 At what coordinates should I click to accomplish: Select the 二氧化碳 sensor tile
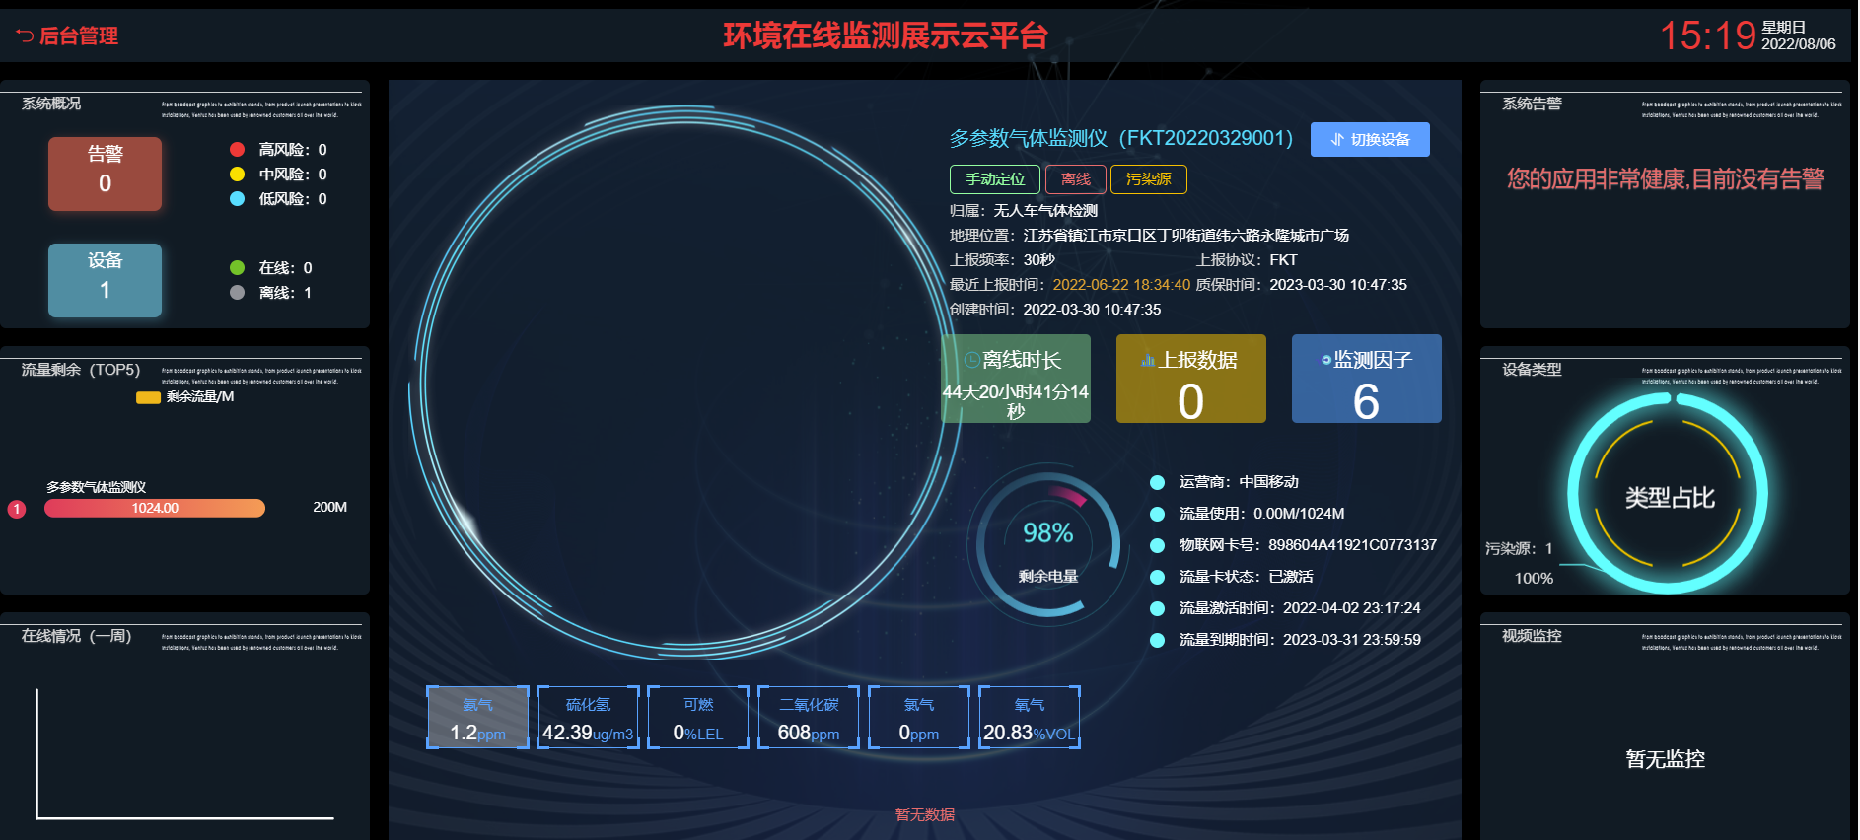click(809, 718)
